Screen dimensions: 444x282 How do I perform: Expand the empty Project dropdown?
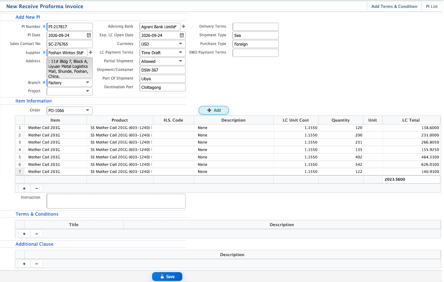[70, 91]
